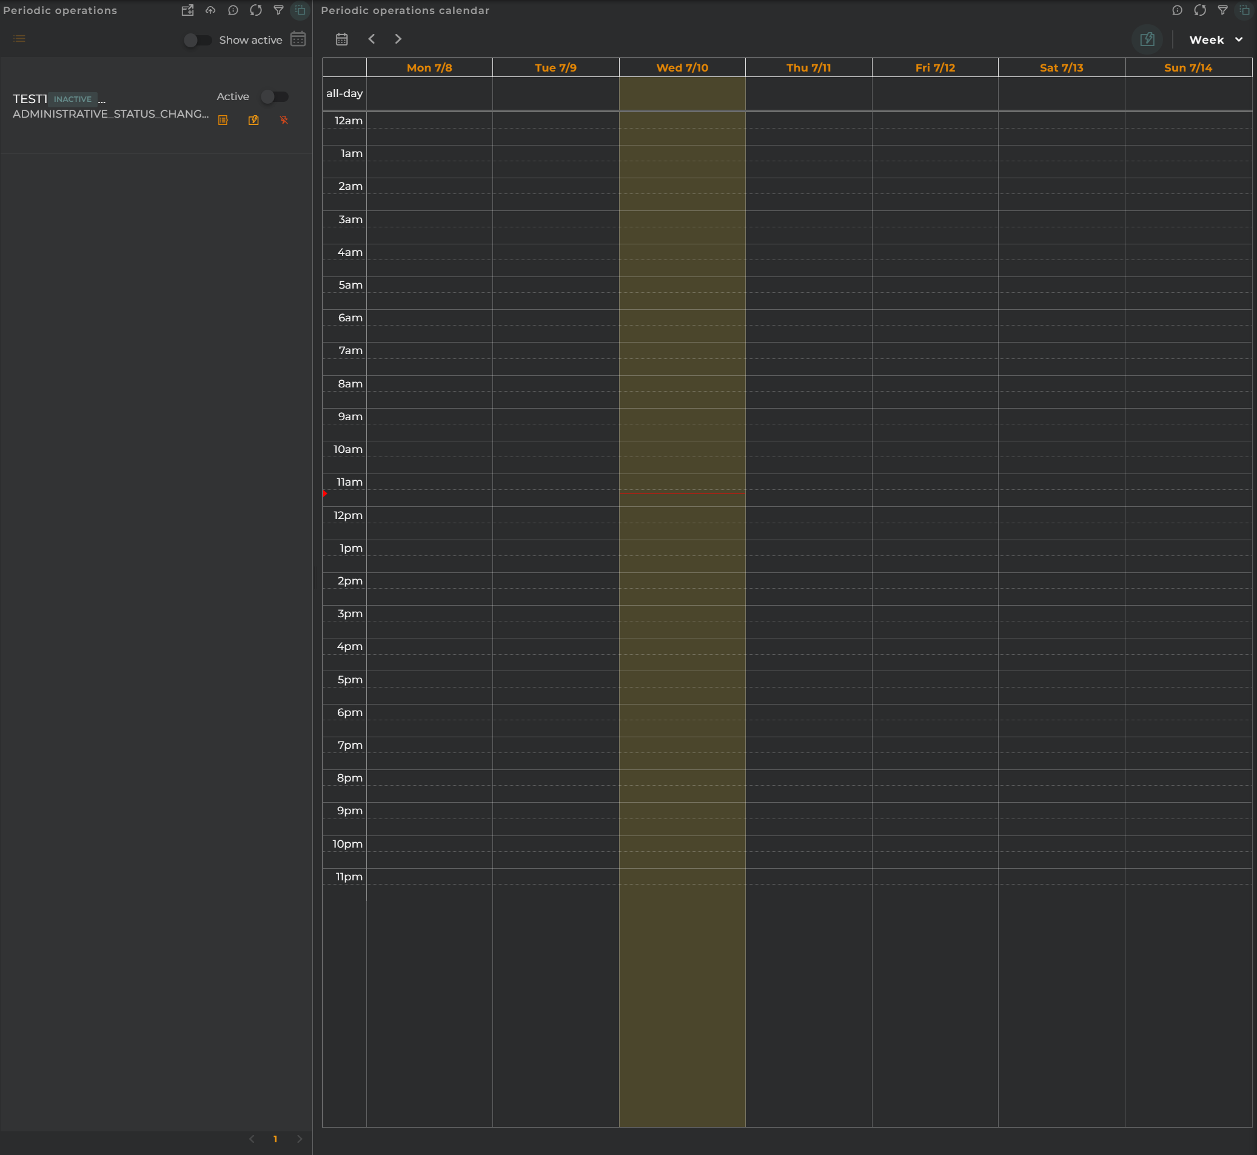Open the filter in calendar panel header
Image resolution: width=1257 pixels, height=1155 pixels.
pos(1223,10)
